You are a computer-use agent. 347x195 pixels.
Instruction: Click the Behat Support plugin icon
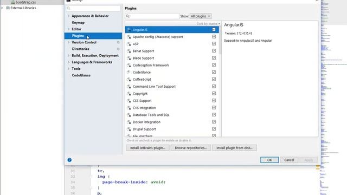tap(129, 51)
